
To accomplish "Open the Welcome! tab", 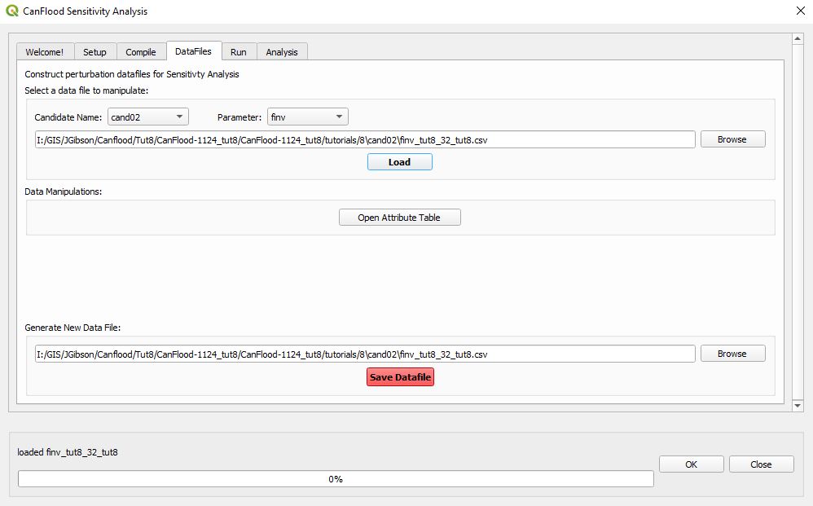I will tap(45, 52).
